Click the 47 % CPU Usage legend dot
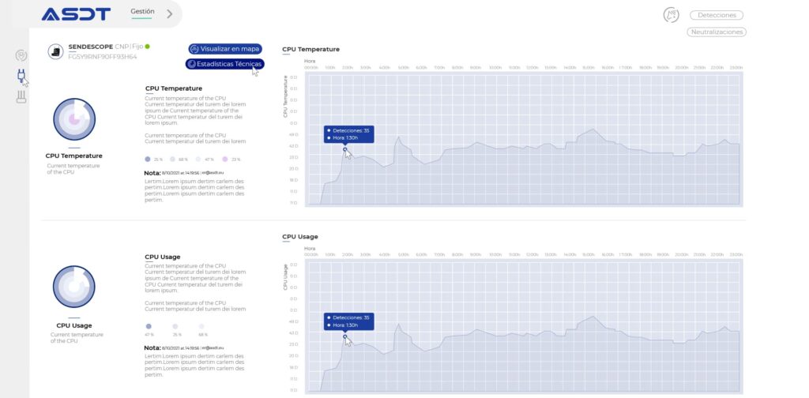Screen dimensions: 809x398 tap(148, 326)
